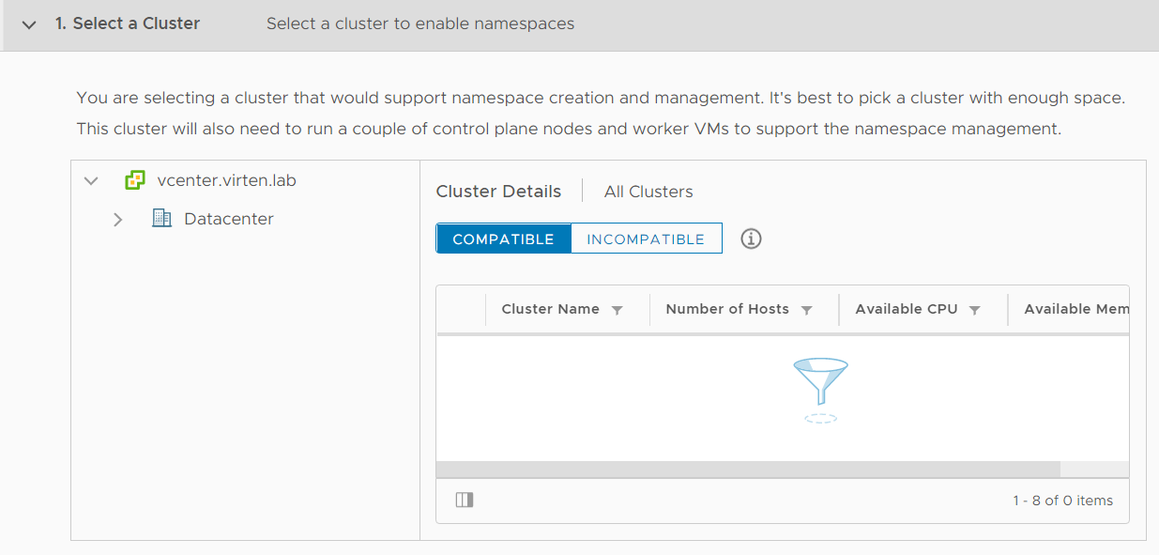
Task: Click the Available Memory column header
Action: pos(1076,309)
